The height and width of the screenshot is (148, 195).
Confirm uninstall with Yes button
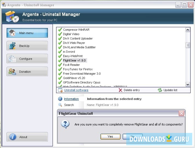[x=110, y=136]
